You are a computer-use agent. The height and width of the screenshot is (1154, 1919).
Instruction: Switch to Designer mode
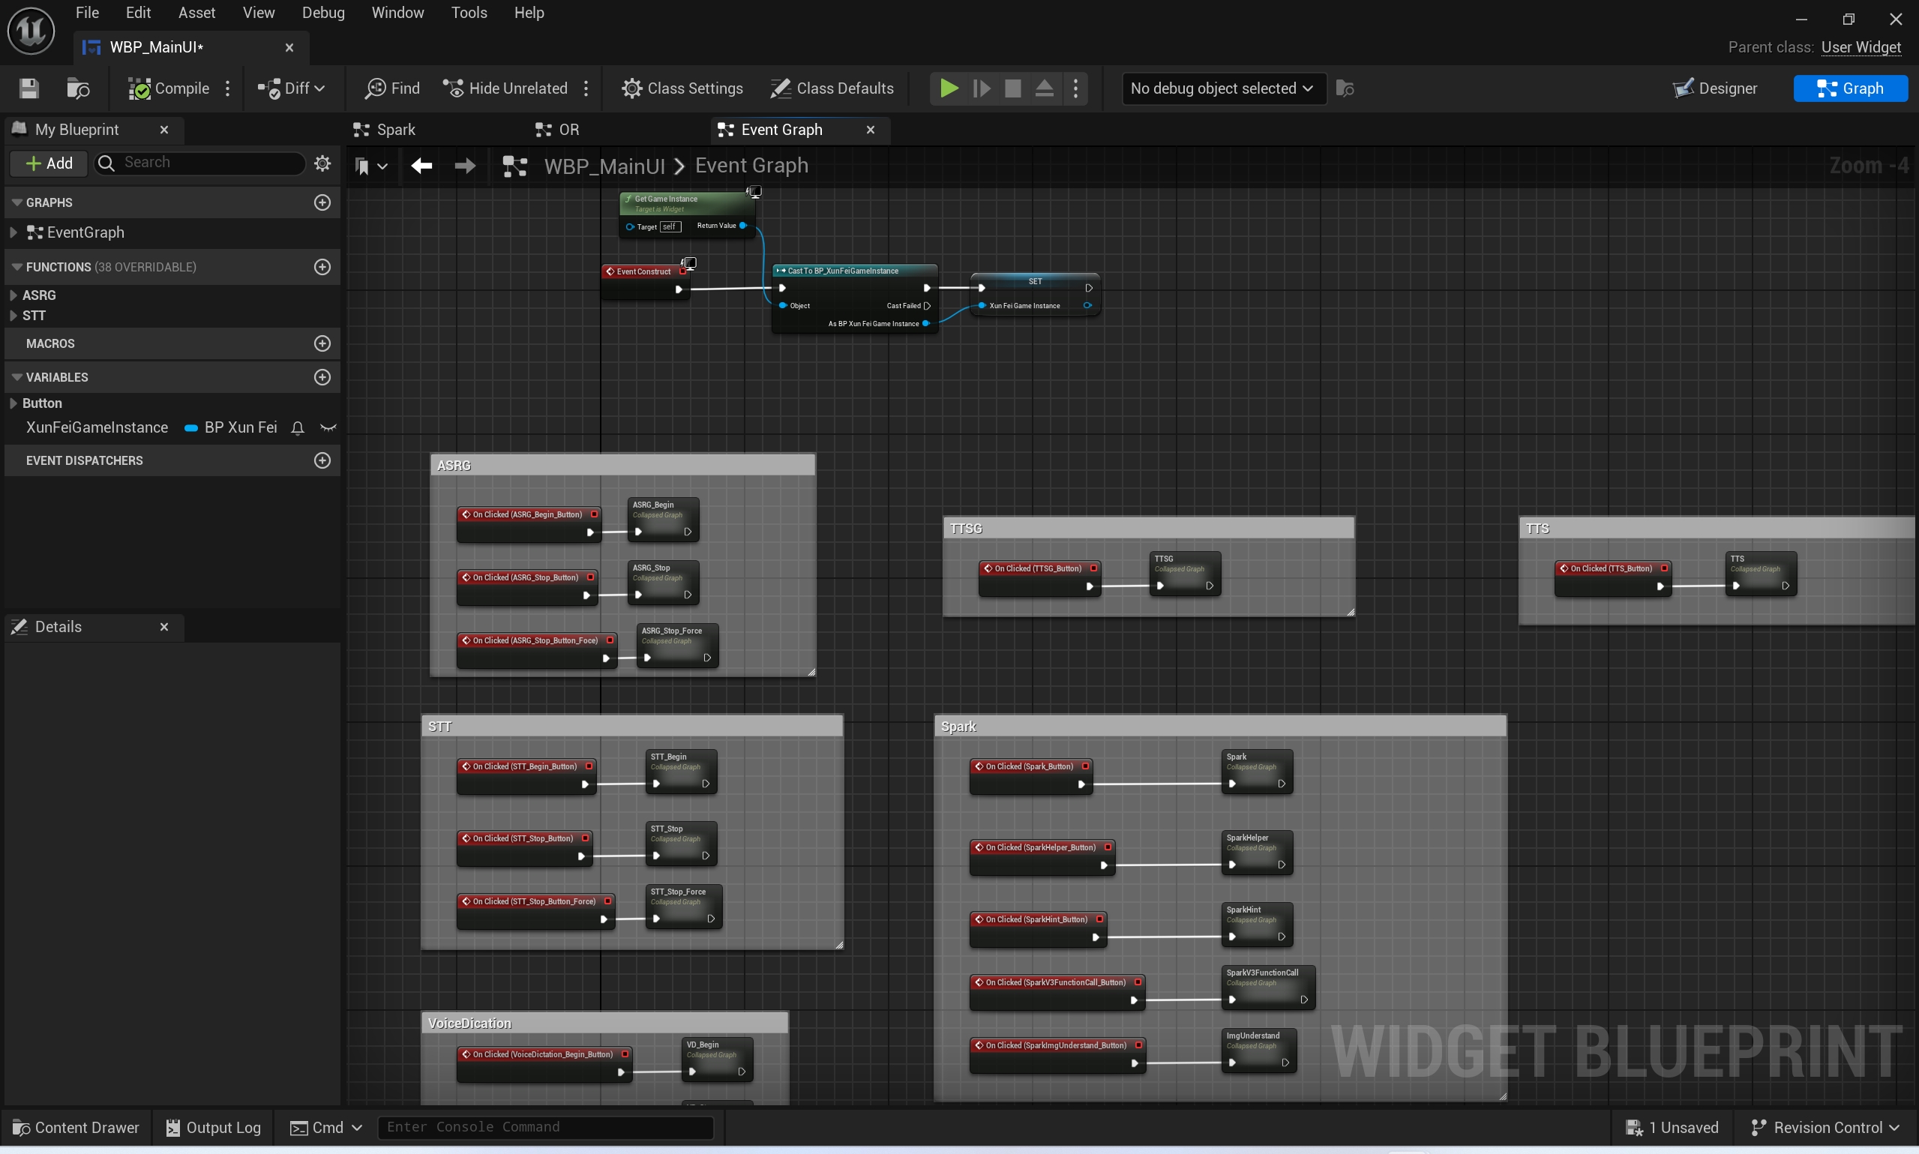[x=1714, y=88]
